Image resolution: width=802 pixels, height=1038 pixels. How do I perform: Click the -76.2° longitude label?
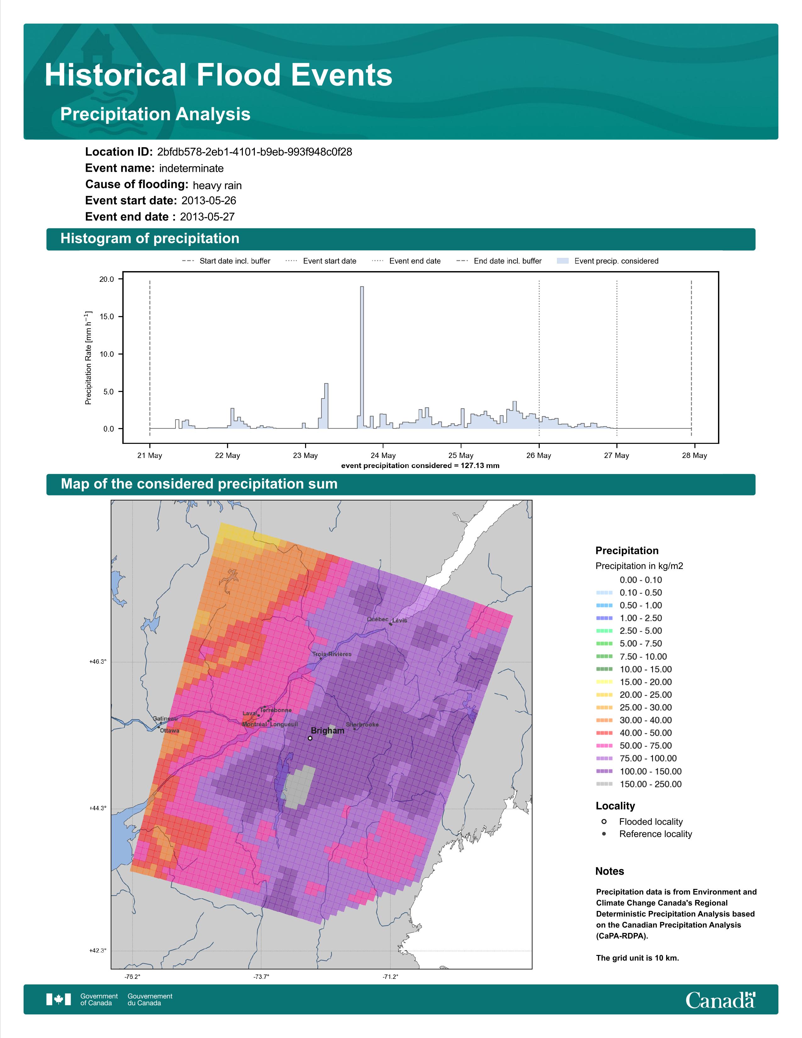(132, 977)
